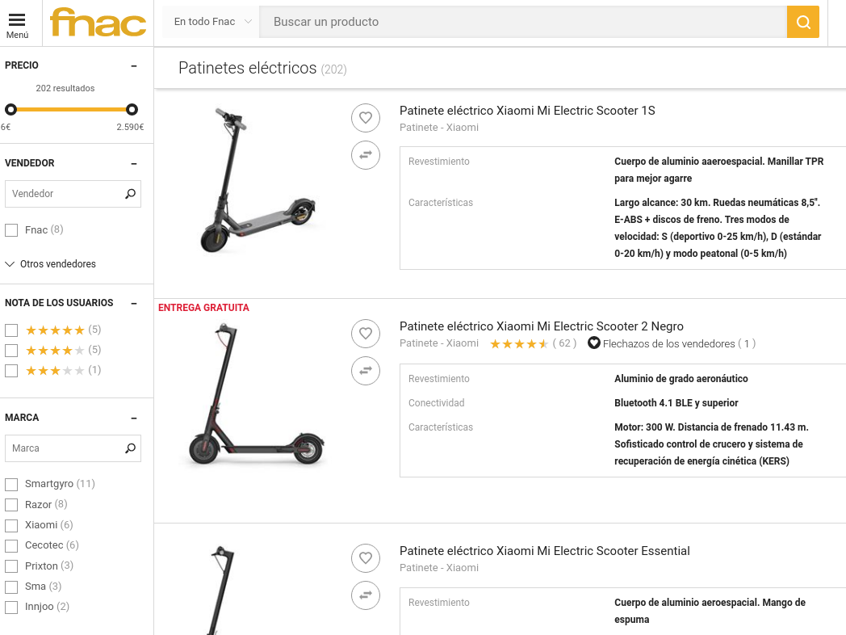This screenshot has height=635, width=846.
Task: Collapse the MARCA filter section
Action: (134, 418)
